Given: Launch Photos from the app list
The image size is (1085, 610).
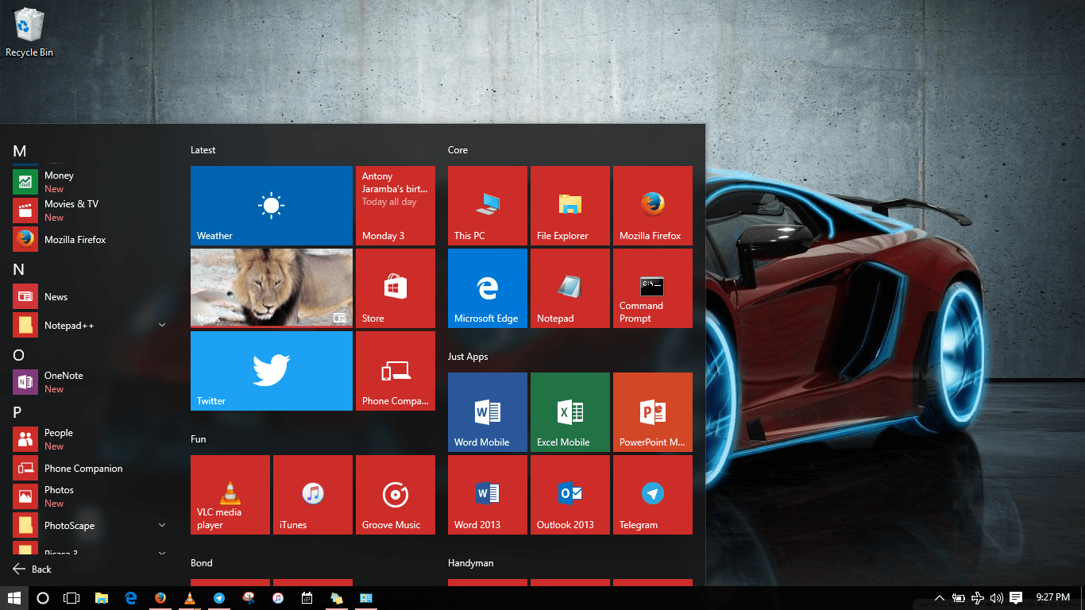Looking at the screenshot, I should (91, 496).
